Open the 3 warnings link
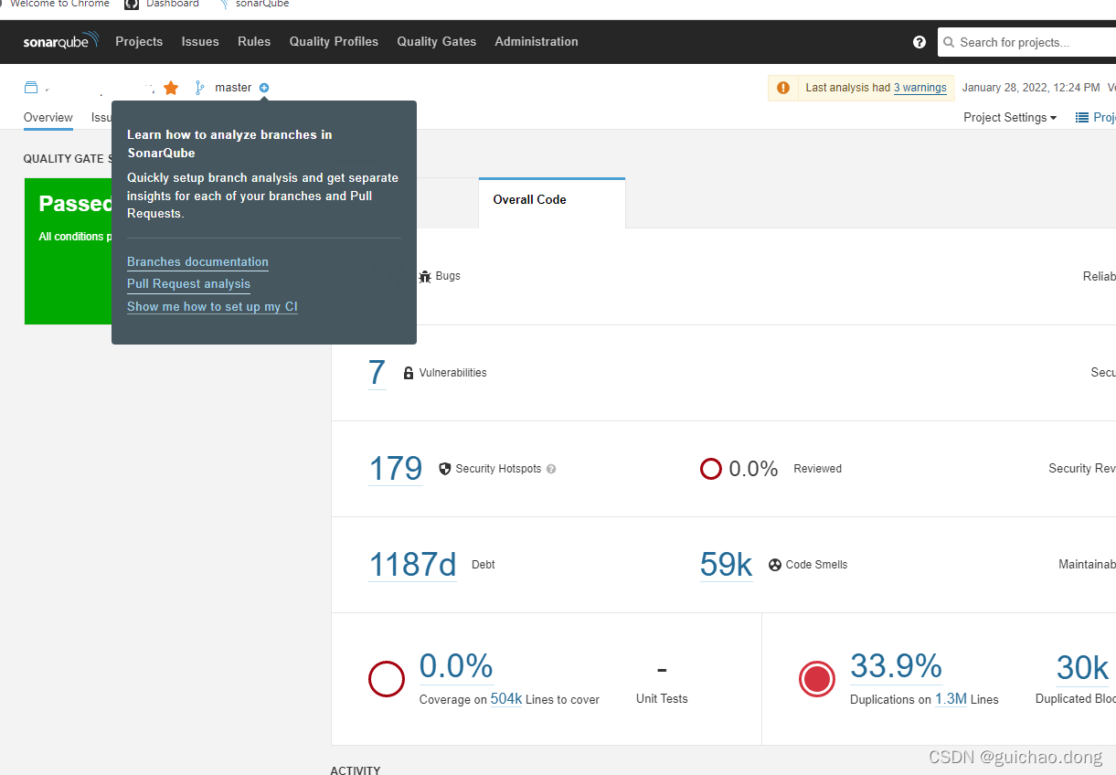This screenshot has width=1116, height=775. click(920, 88)
